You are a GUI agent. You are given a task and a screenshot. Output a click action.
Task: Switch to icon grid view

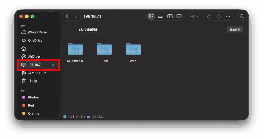pyautogui.click(x=151, y=16)
